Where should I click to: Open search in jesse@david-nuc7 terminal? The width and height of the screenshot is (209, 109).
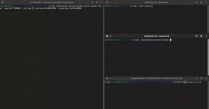[197, 78]
